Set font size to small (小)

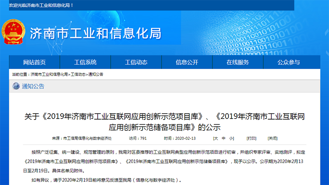(x=231, y=139)
